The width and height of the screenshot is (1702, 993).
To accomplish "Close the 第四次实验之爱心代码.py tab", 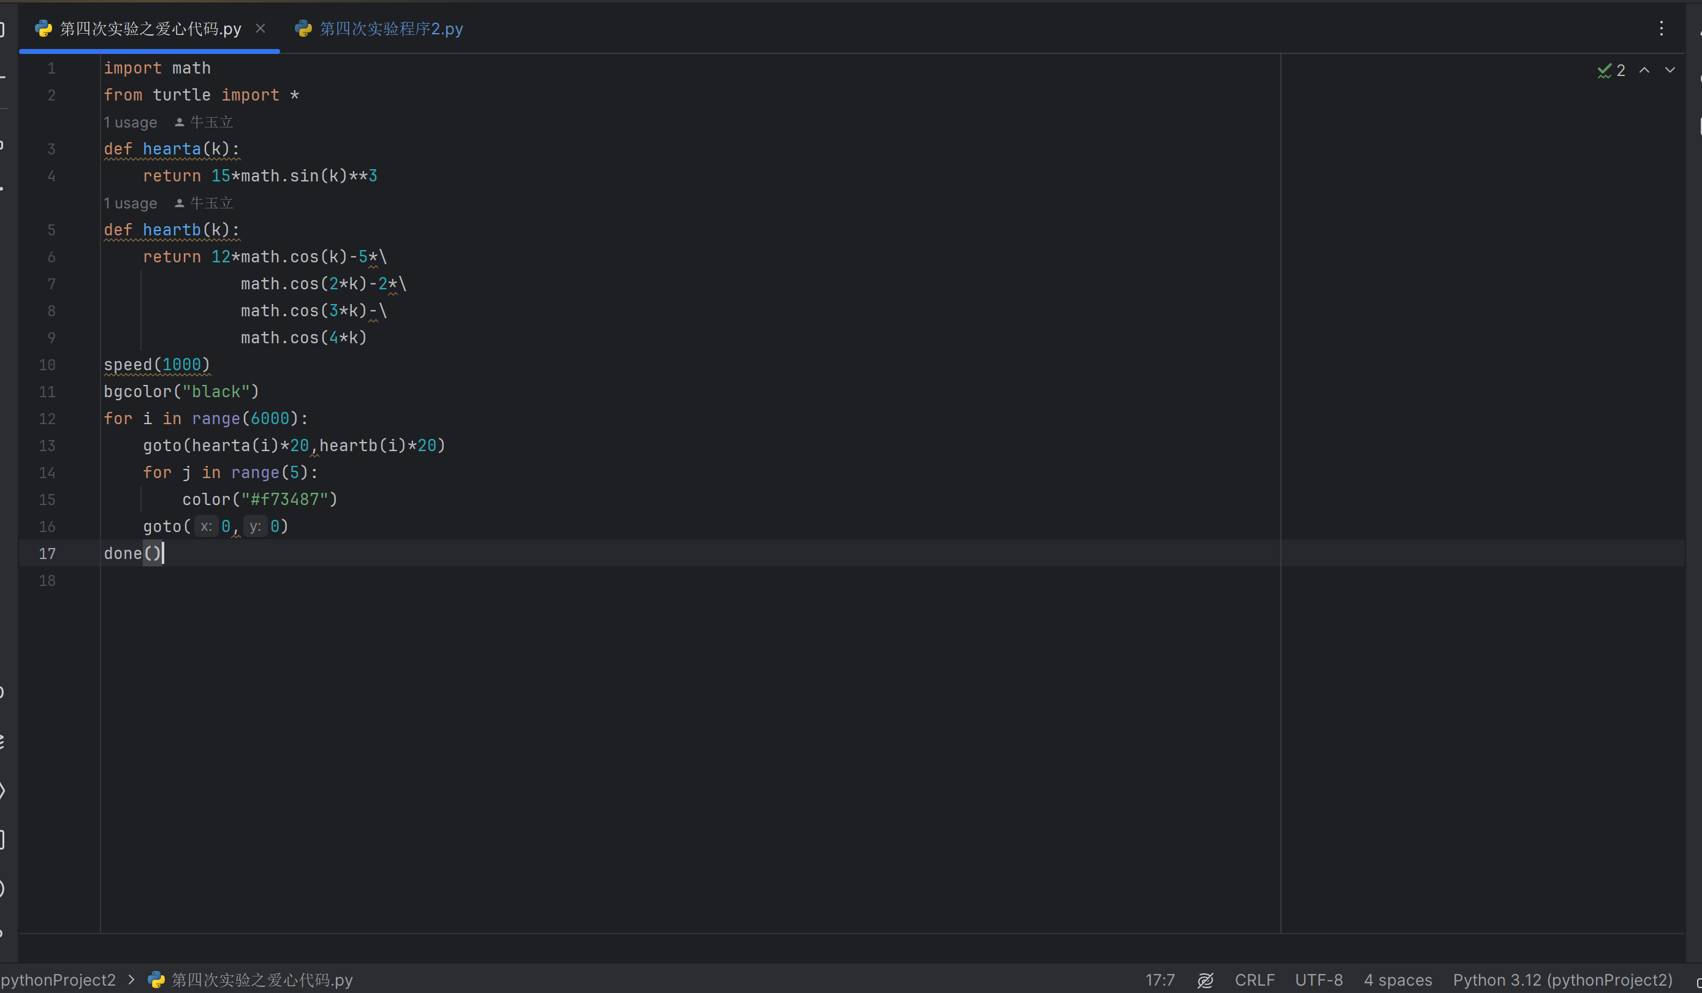I will 260,28.
